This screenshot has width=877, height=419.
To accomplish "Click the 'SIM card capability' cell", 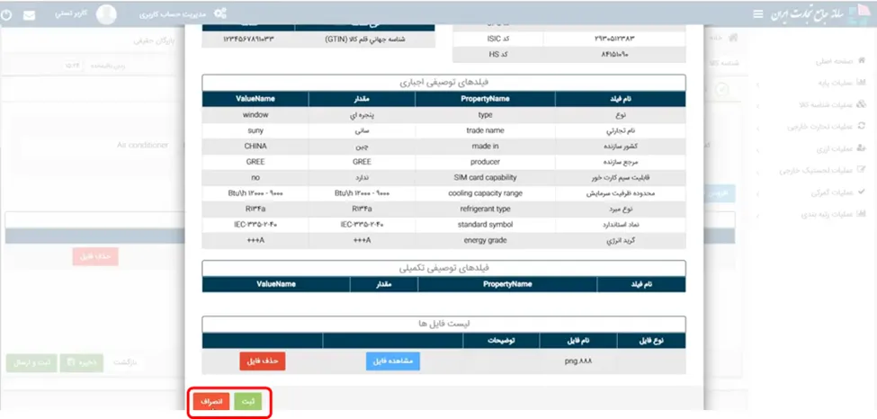I will [x=485, y=177].
